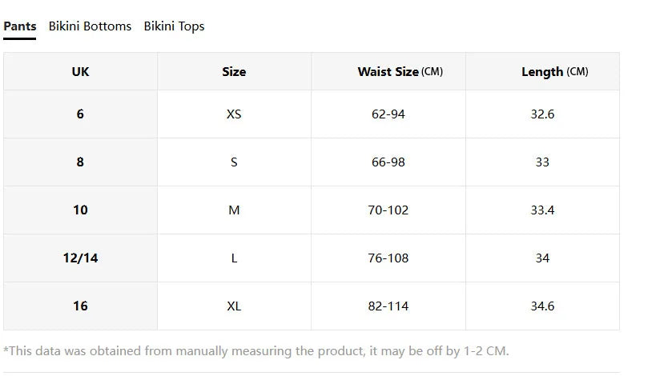Select the Bikini Tops tab
Viewport: 660px width, 376px height.
click(x=175, y=26)
